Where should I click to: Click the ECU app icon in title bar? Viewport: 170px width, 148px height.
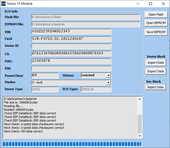coord(4,4)
